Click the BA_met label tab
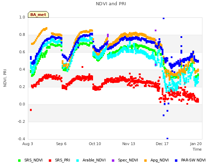This screenshot has height=167, width=223. point(38,15)
